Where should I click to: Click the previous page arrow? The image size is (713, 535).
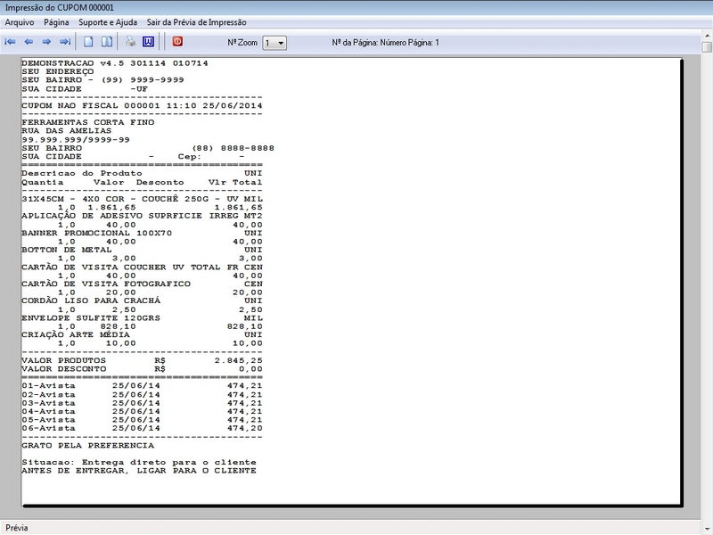29,42
